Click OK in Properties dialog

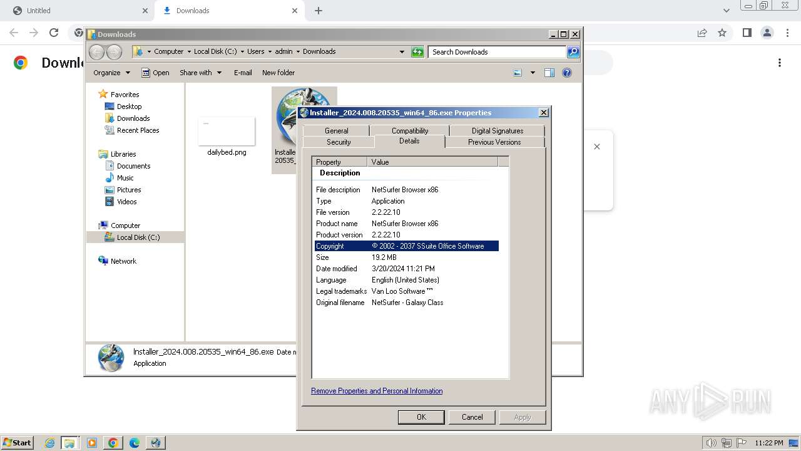click(x=421, y=417)
